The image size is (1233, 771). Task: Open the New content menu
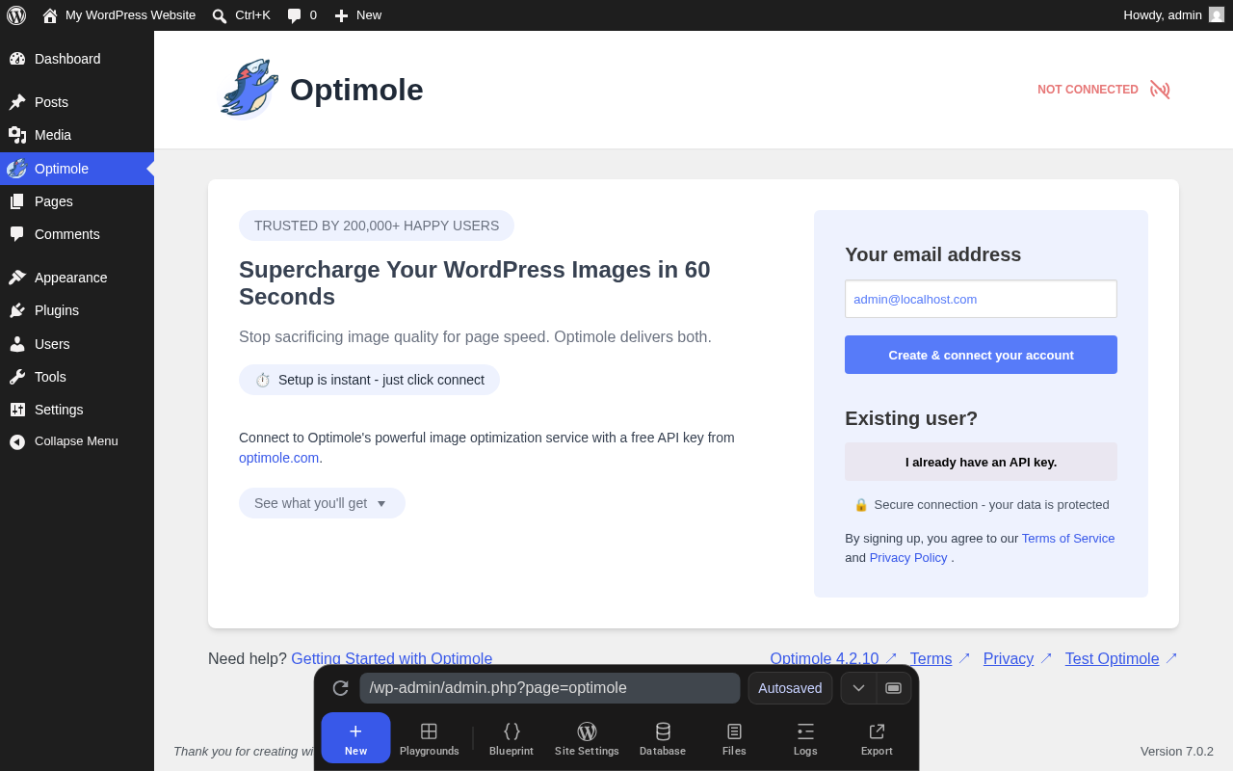[x=357, y=15]
